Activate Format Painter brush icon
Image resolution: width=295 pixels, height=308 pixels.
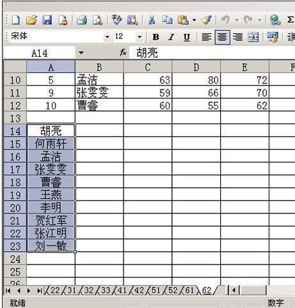click(x=207, y=20)
